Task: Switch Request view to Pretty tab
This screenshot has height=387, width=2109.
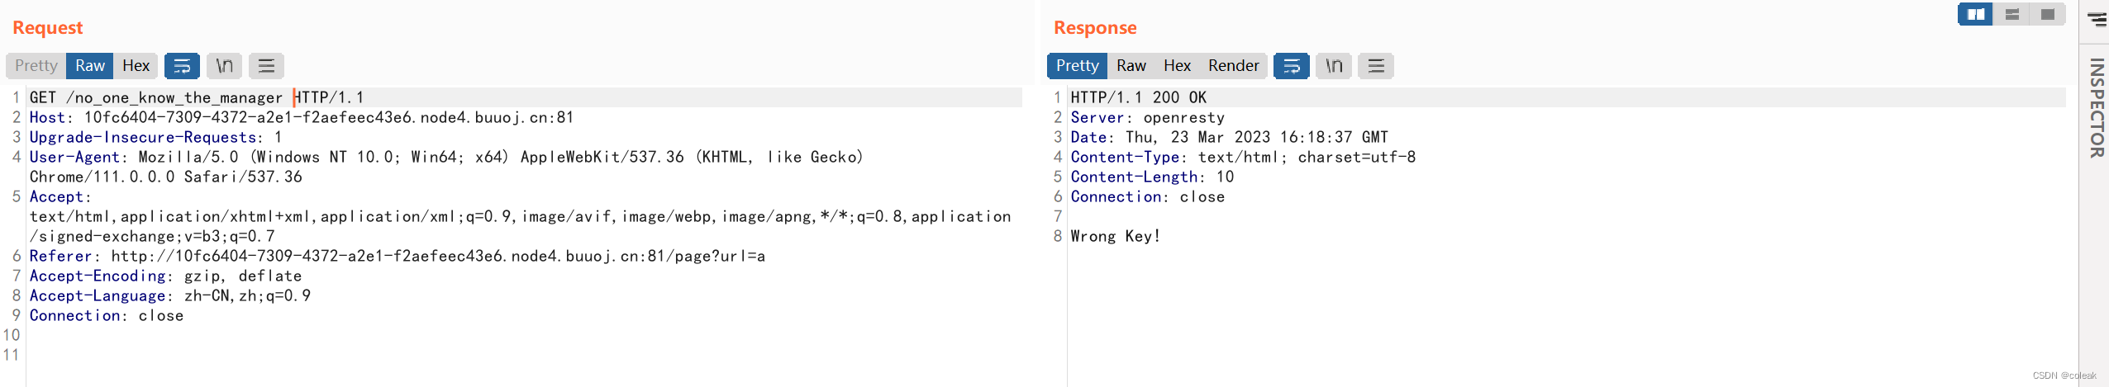Action: [x=36, y=66]
